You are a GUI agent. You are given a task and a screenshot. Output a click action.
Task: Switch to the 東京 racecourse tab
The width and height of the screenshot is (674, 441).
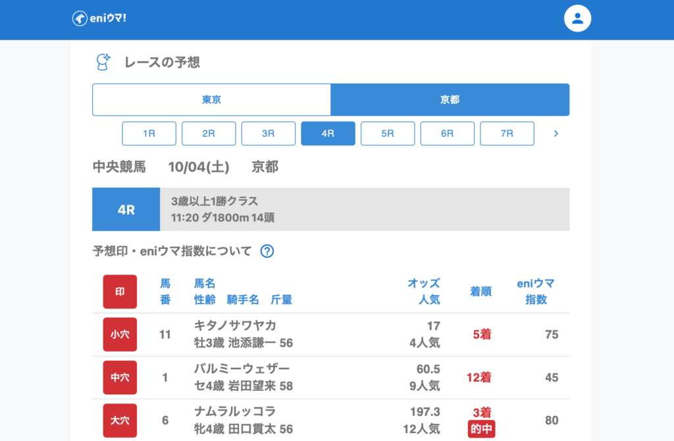pos(211,100)
